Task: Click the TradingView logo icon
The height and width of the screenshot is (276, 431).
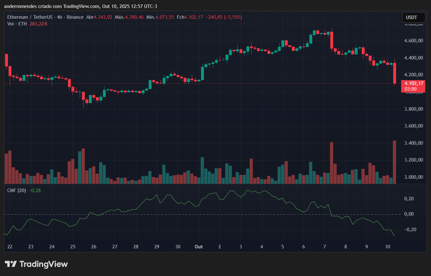Action: tap(10, 264)
